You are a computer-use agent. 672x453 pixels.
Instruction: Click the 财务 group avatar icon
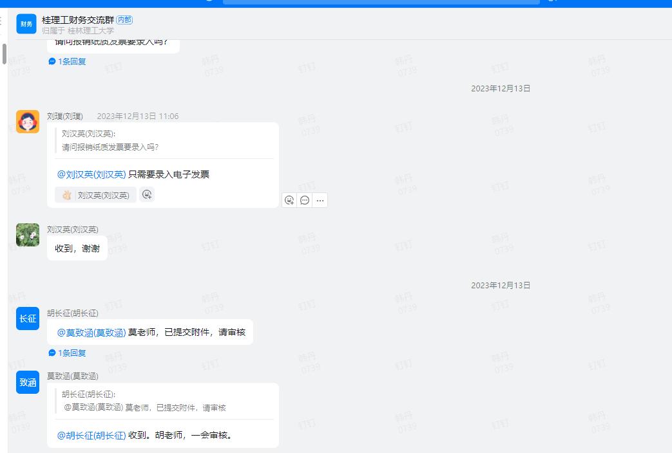pyautogui.click(x=26, y=24)
